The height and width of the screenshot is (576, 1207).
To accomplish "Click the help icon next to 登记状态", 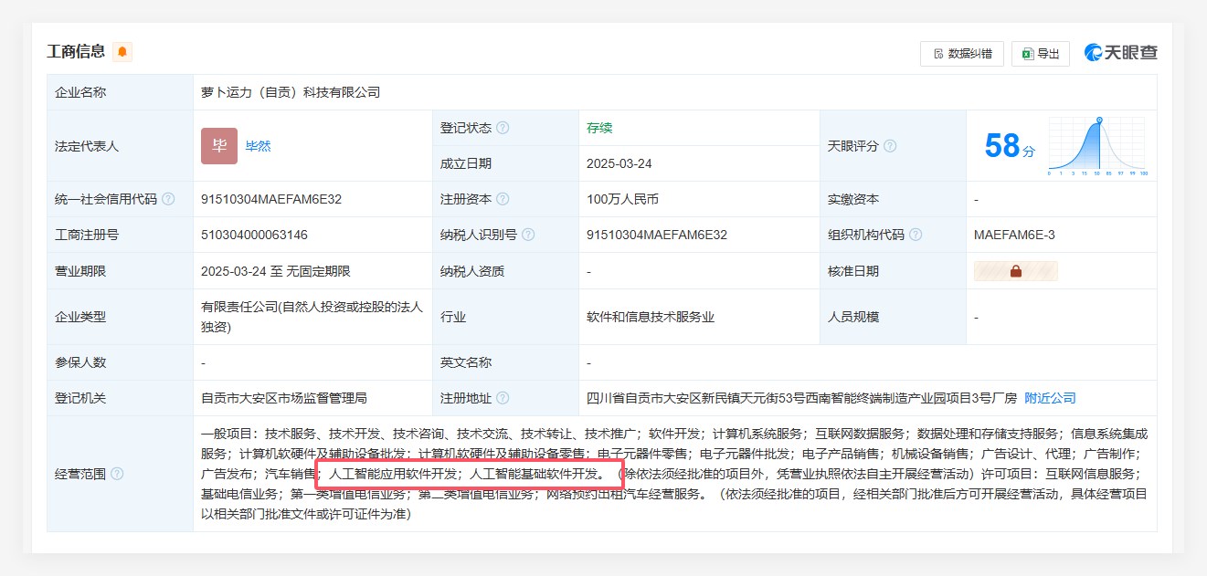I will tap(503, 128).
